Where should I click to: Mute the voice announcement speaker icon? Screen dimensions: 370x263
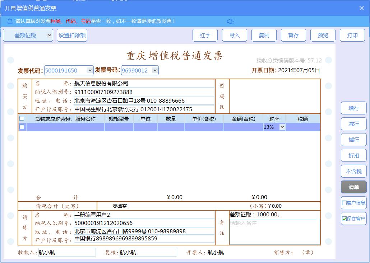231,21
